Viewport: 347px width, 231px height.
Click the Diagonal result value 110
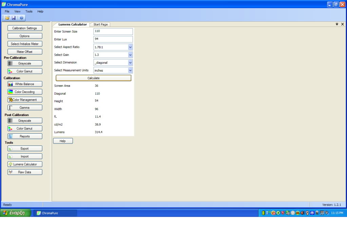[x=97, y=93]
